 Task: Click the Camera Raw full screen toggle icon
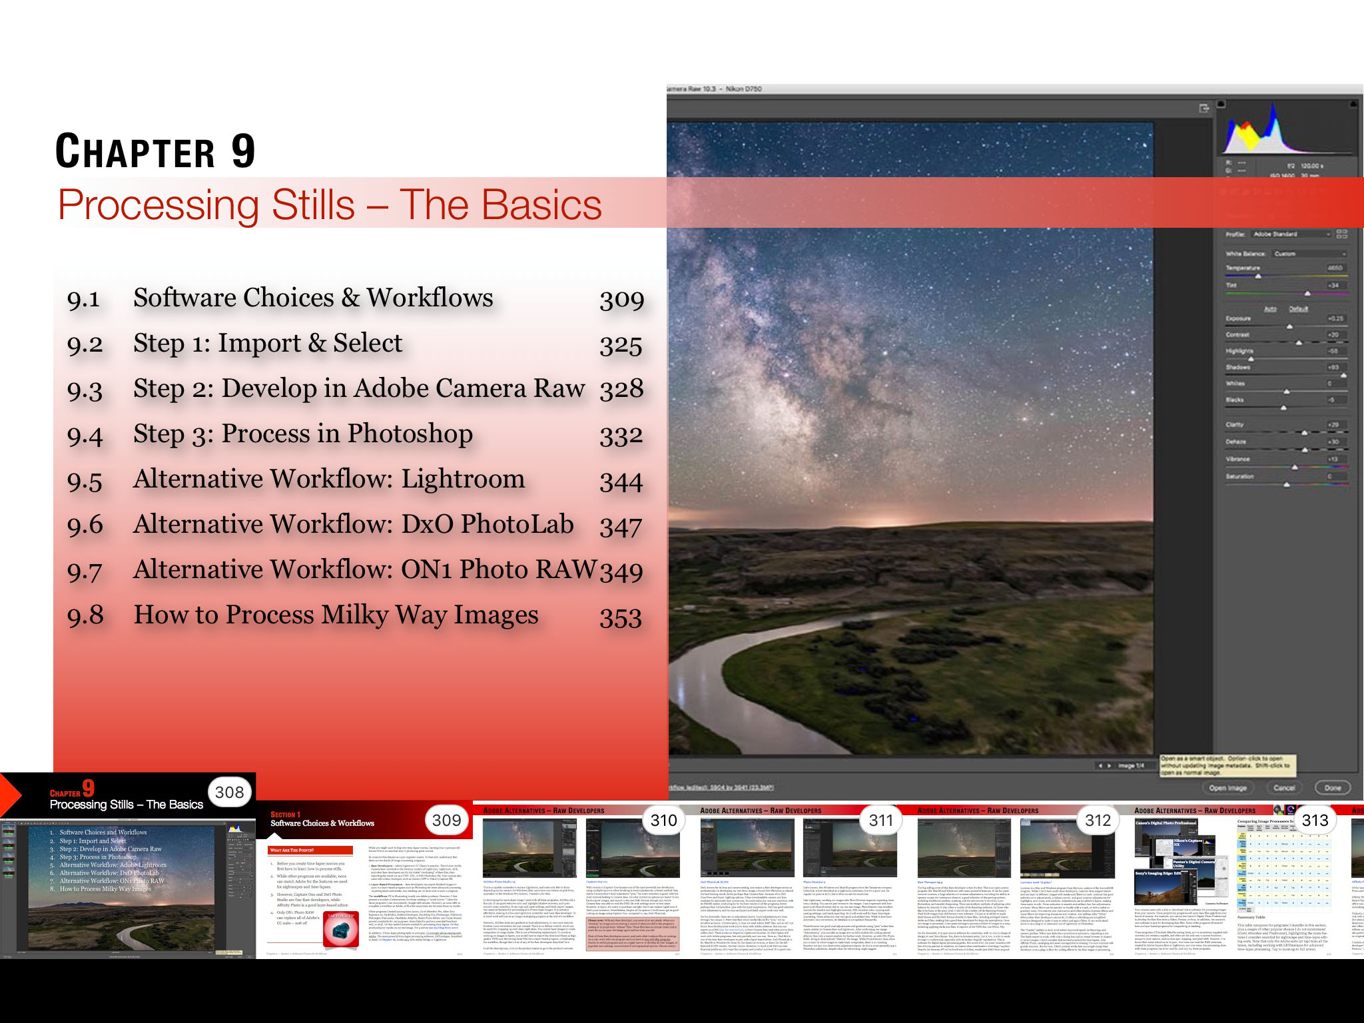pos(1203,109)
